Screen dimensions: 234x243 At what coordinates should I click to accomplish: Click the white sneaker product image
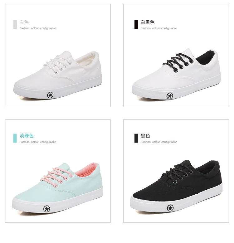(58, 75)
